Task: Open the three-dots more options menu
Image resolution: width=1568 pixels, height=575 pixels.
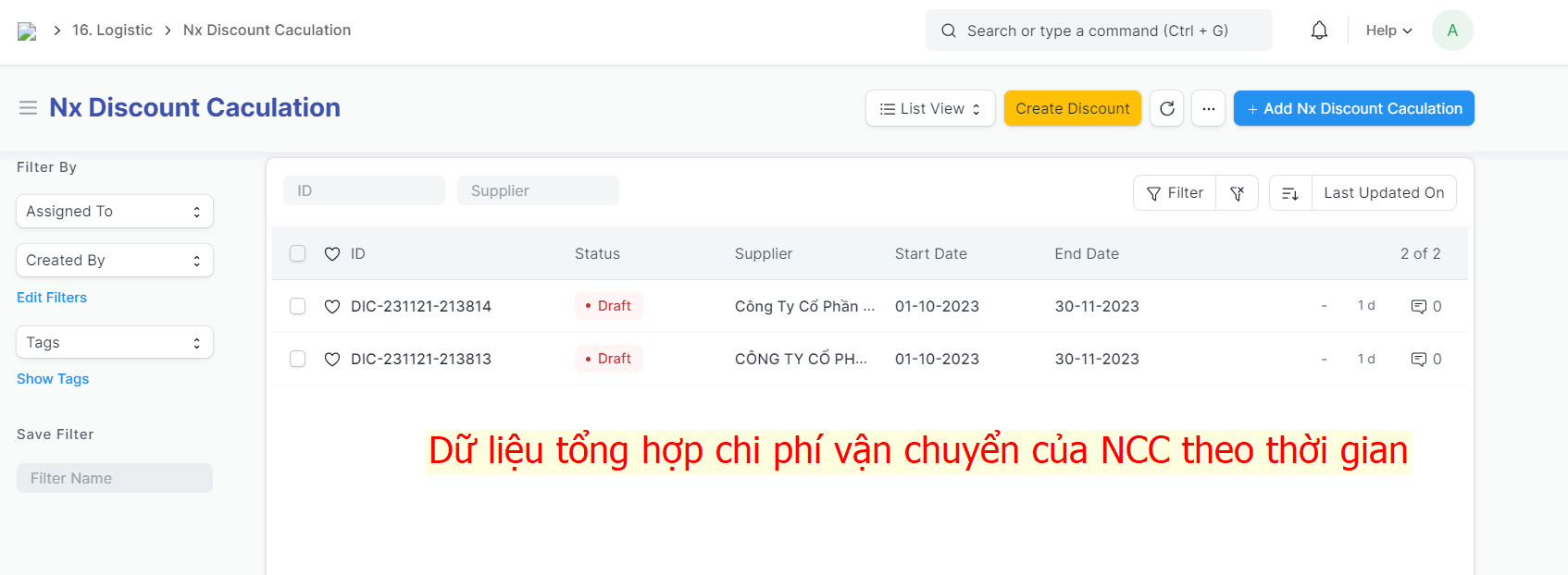Action: 1208,108
